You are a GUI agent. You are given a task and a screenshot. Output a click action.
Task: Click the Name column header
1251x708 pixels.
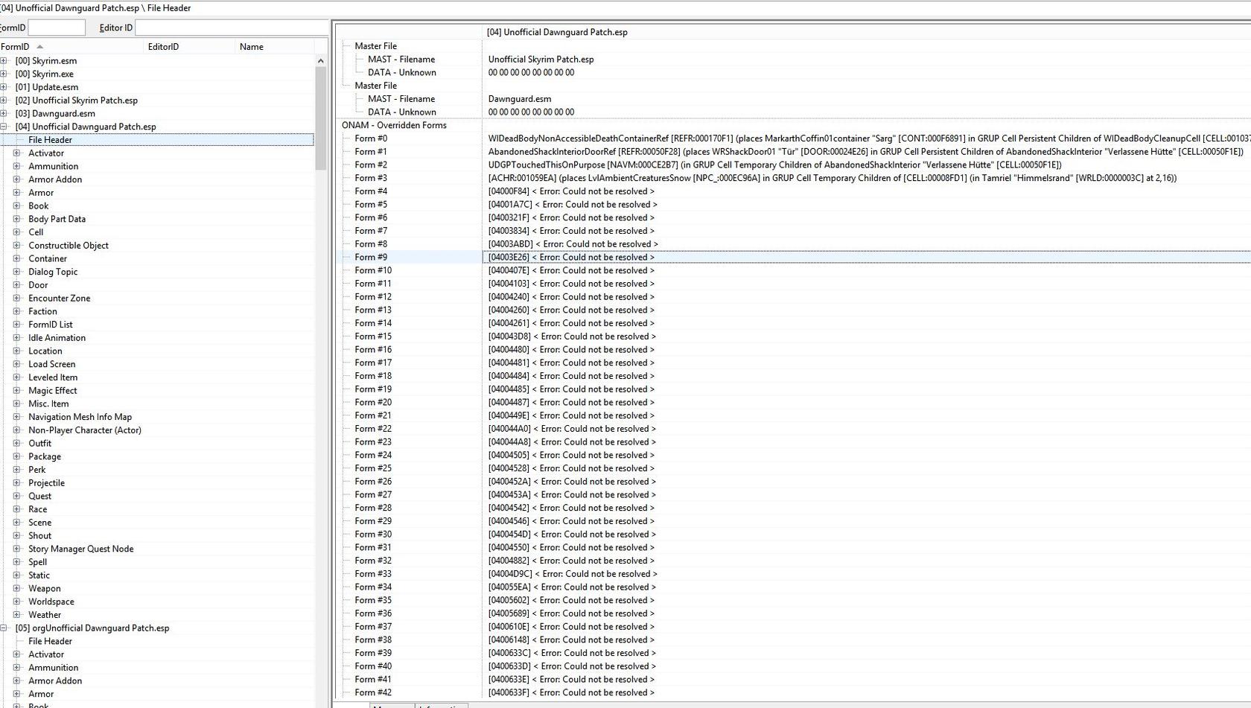click(x=252, y=47)
